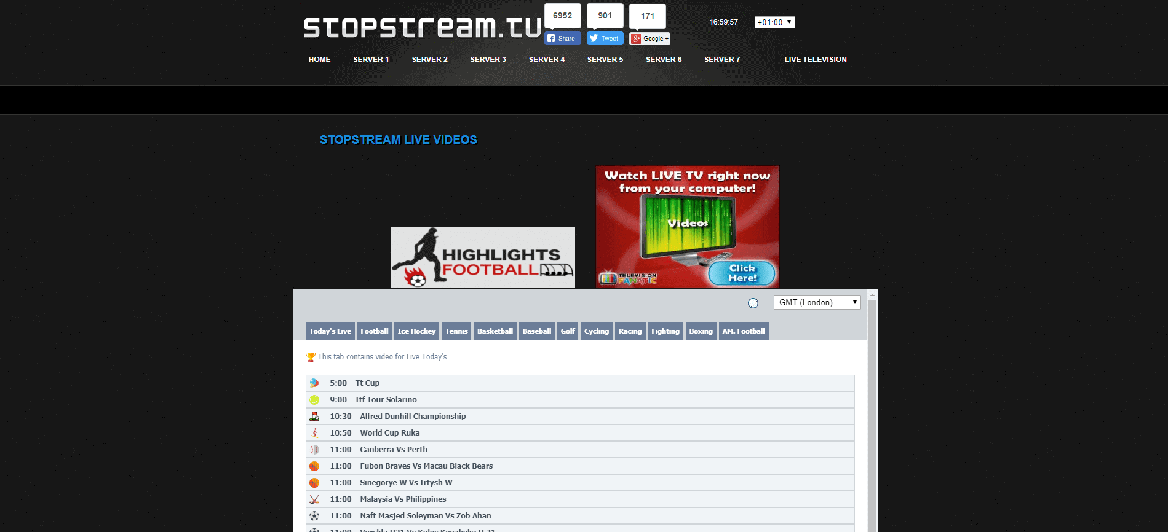
Task: Switch to the Football tab
Action: click(x=375, y=331)
